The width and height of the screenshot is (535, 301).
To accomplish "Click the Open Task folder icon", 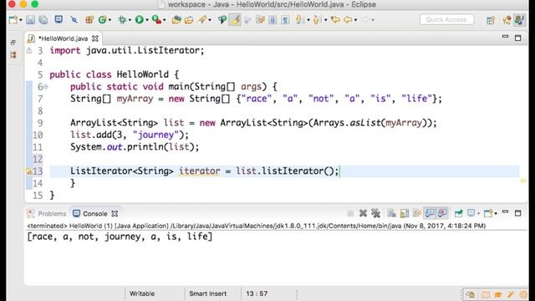I will click(x=189, y=20).
